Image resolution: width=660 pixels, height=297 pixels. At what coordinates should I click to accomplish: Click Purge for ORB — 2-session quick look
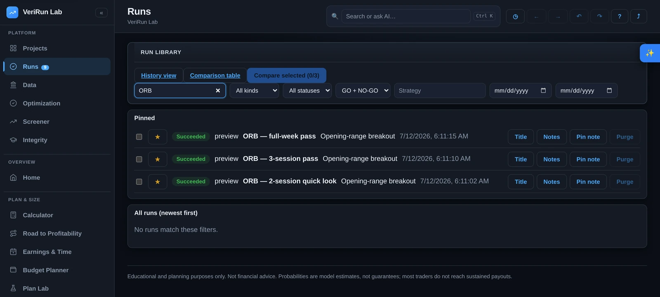pyautogui.click(x=625, y=181)
